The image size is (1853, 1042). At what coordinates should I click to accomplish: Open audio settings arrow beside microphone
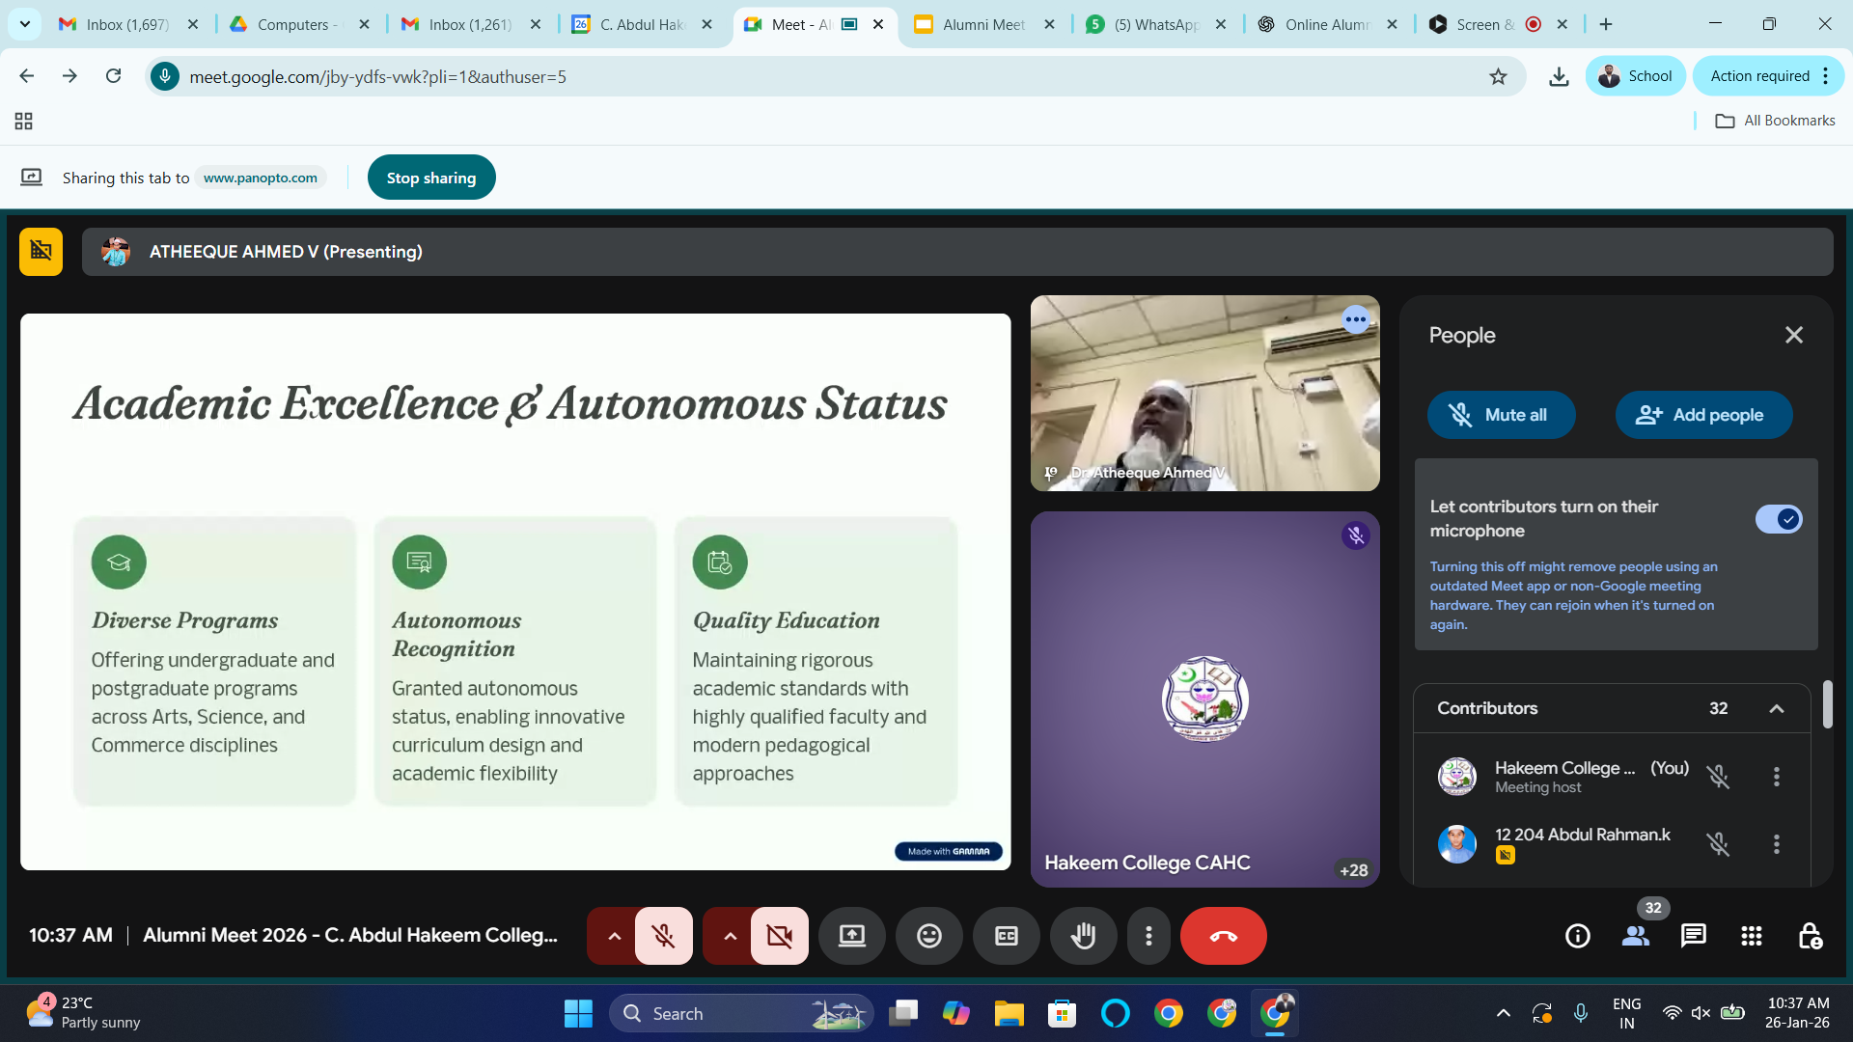pos(614,936)
